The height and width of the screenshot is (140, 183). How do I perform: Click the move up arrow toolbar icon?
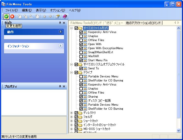[x=45, y=16]
